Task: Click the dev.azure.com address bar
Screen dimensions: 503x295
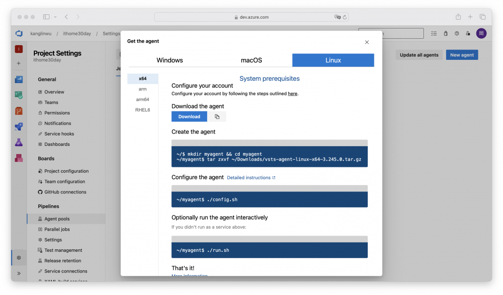Action: point(251,17)
